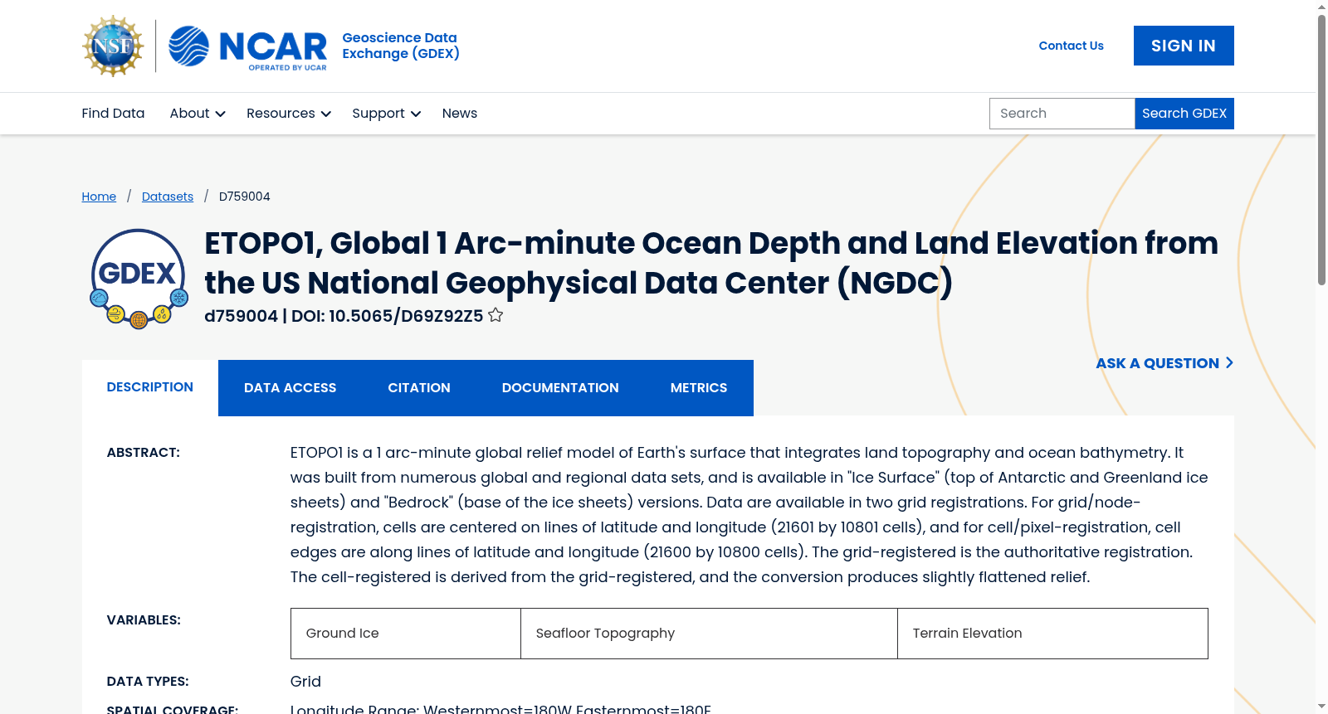This screenshot has height=714, width=1328.
Task: Click the NCAR logo
Action: tap(247, 46)
